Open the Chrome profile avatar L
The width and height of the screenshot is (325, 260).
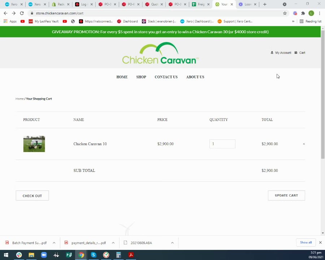(x=311, y=13)
